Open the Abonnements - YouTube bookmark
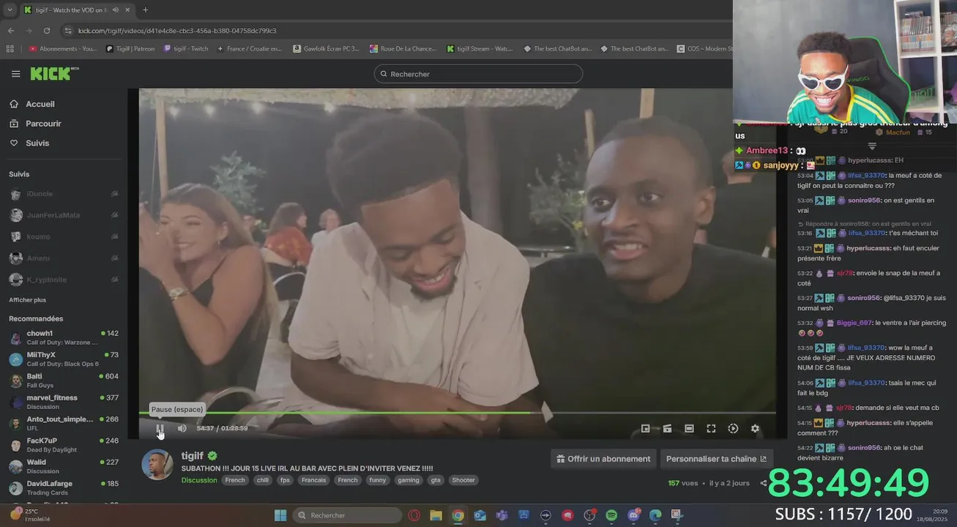The height and width of the screenshot is (527, 957). 62,48
